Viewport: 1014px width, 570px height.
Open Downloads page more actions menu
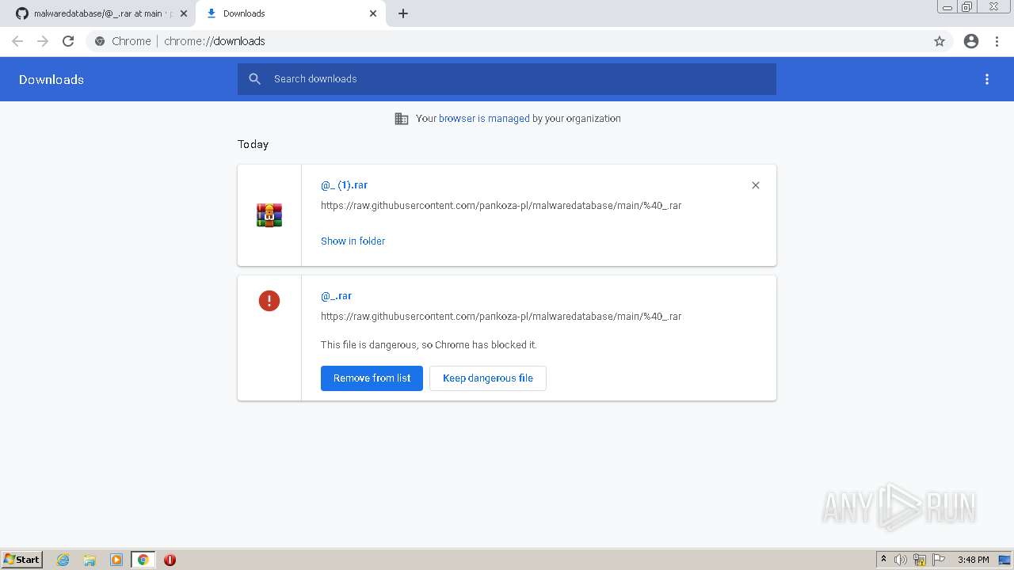click(987, 79)
